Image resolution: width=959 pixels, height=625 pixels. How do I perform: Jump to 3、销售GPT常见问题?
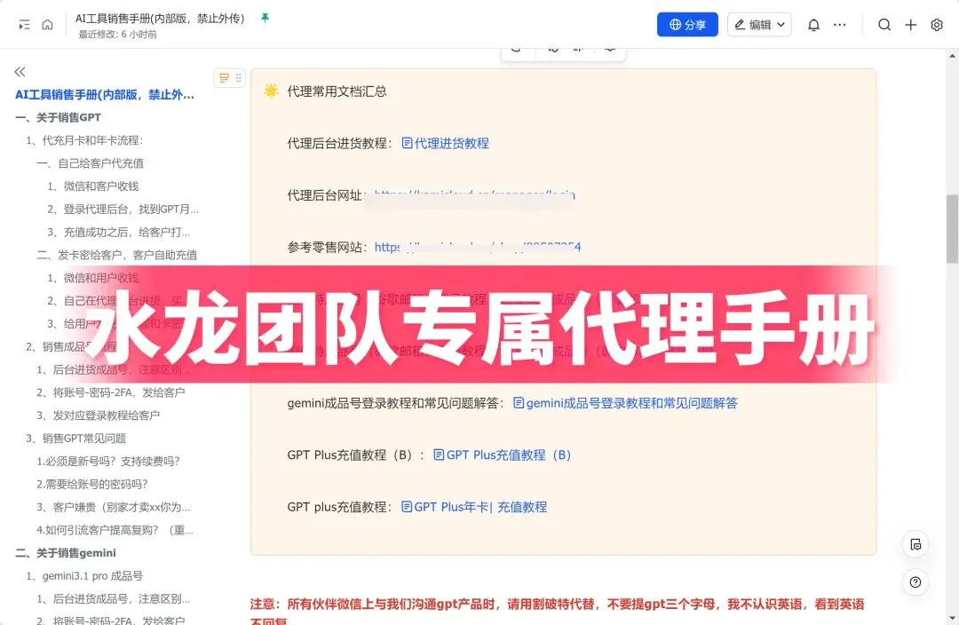75,439
